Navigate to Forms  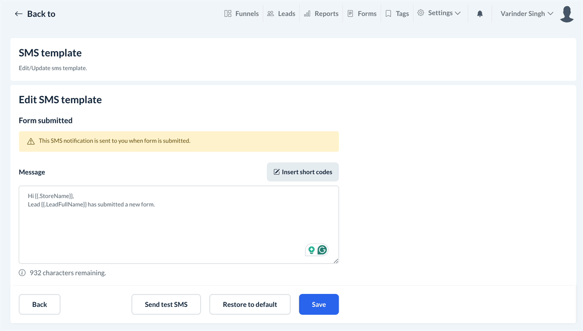pos(362,14)
